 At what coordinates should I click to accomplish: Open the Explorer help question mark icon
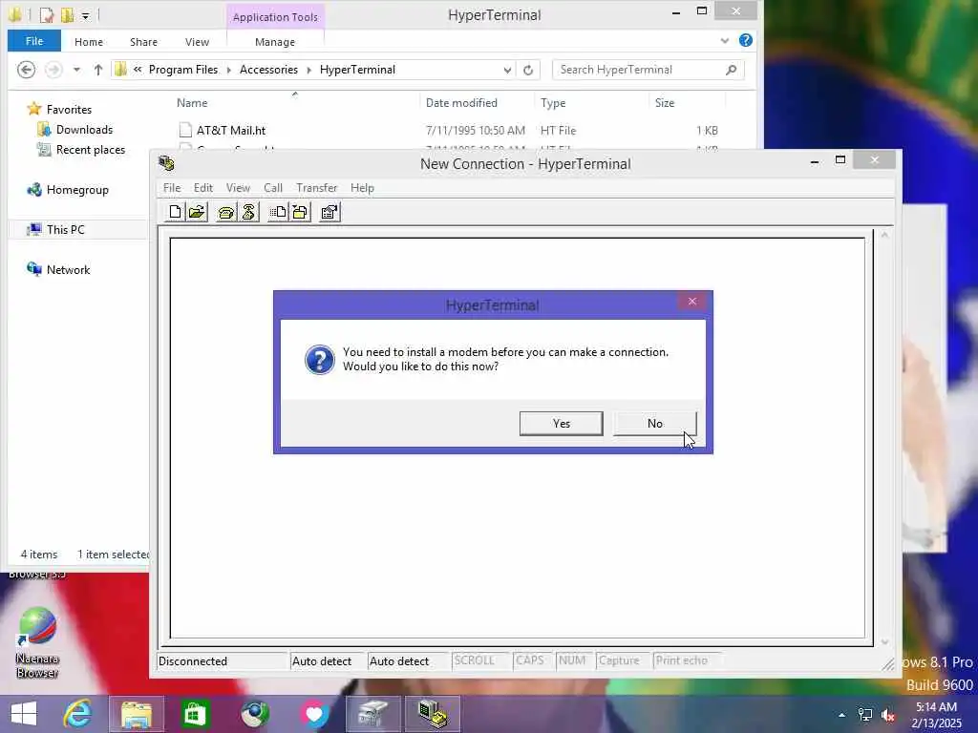745,40
